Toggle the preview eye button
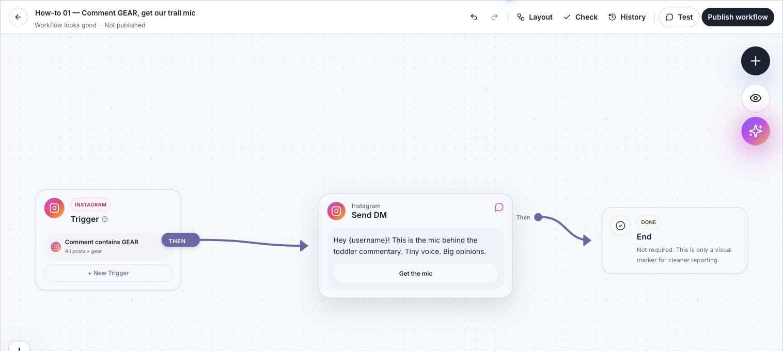 click(x=756, y=98)
